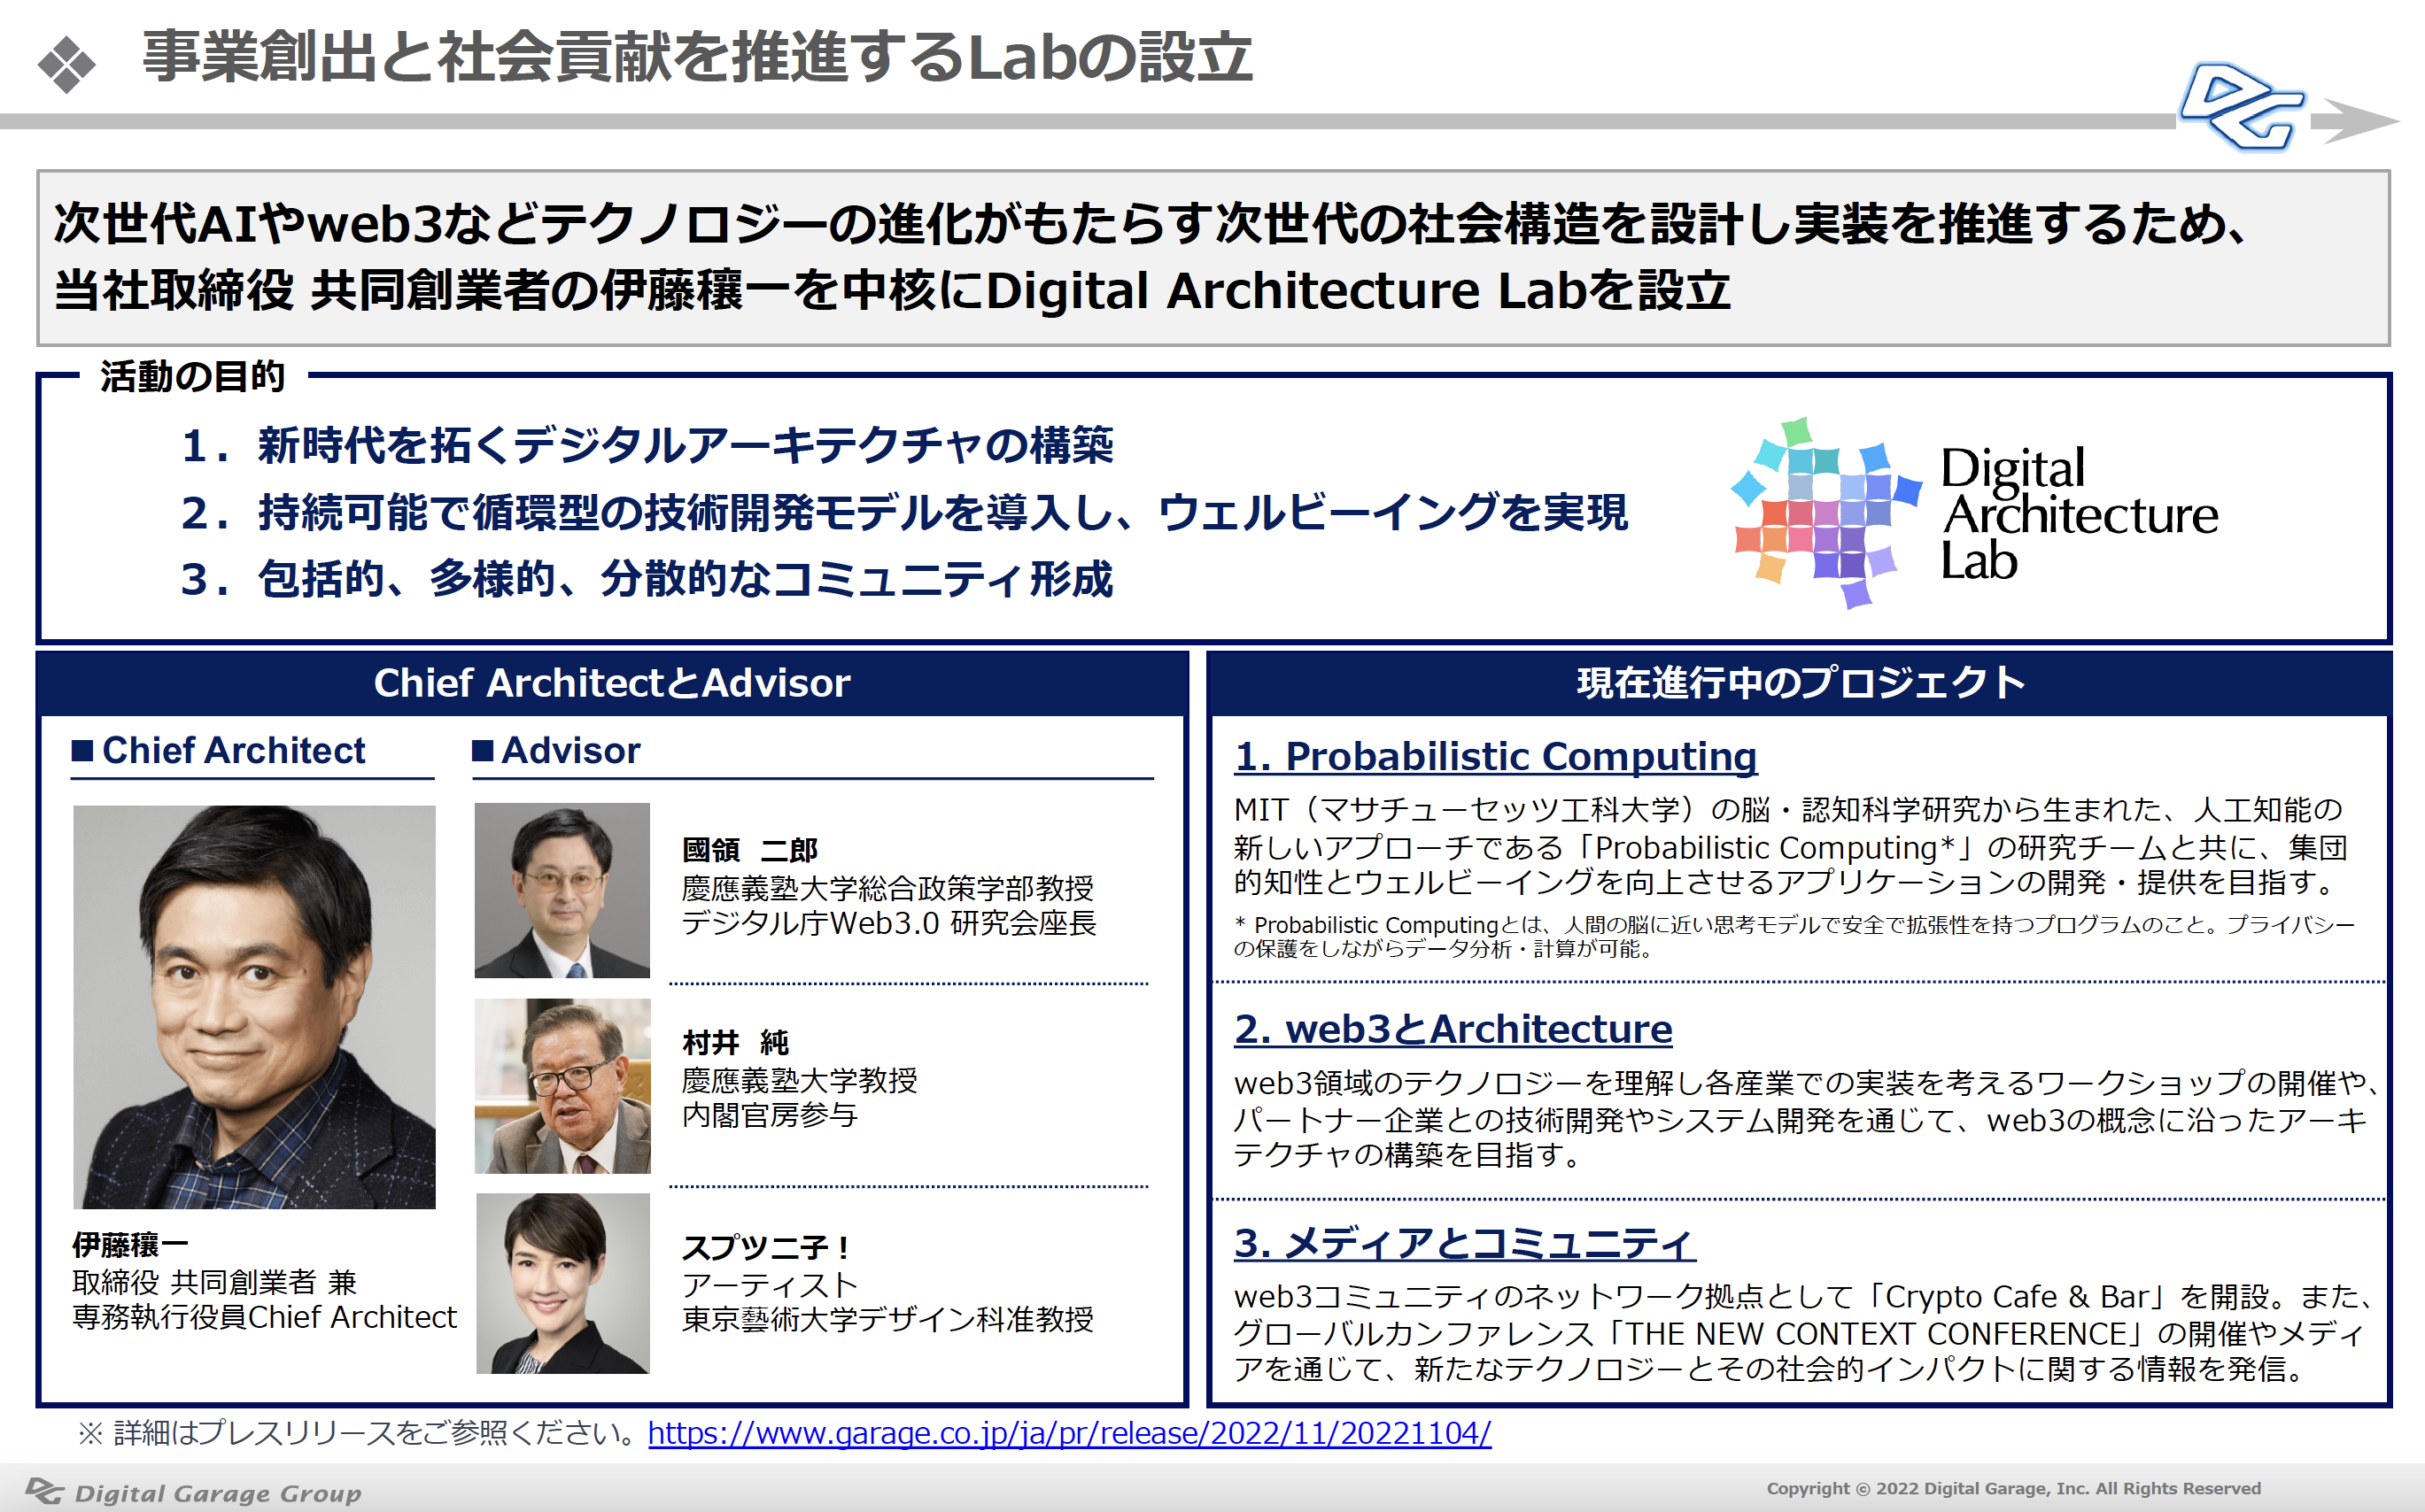Click the '■ Chief Architect' subheading
Image resolution: width=2425 pixels, height=1512 pixels.
click(219, 751)
